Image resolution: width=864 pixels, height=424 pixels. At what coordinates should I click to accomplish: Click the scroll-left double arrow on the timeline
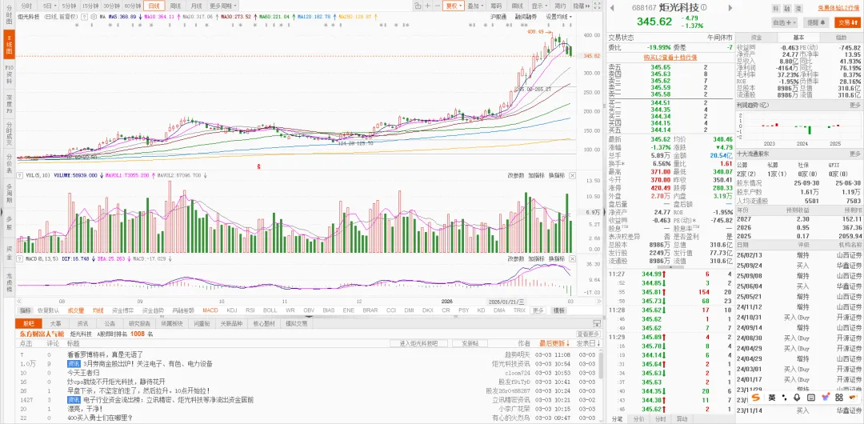tap(19, 301)
